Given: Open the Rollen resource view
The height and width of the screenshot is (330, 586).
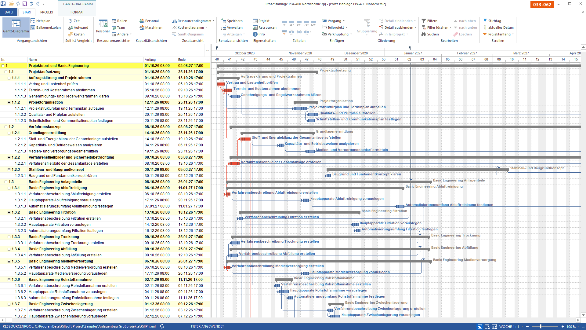Looking at the screenshot, I should coord(119,21).
